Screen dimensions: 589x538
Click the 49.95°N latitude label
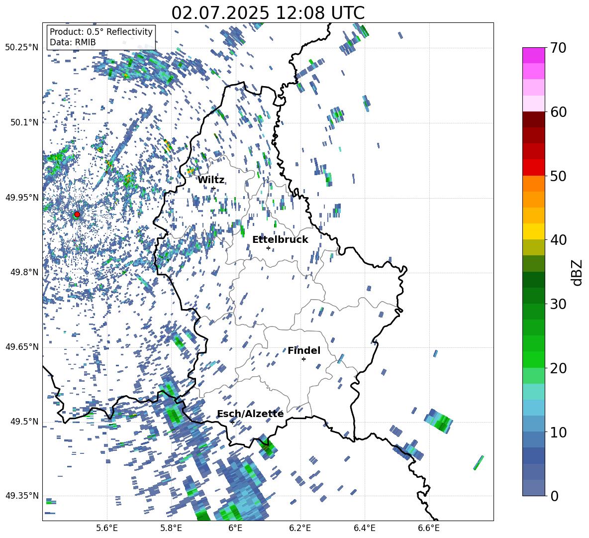click(22, 197)
